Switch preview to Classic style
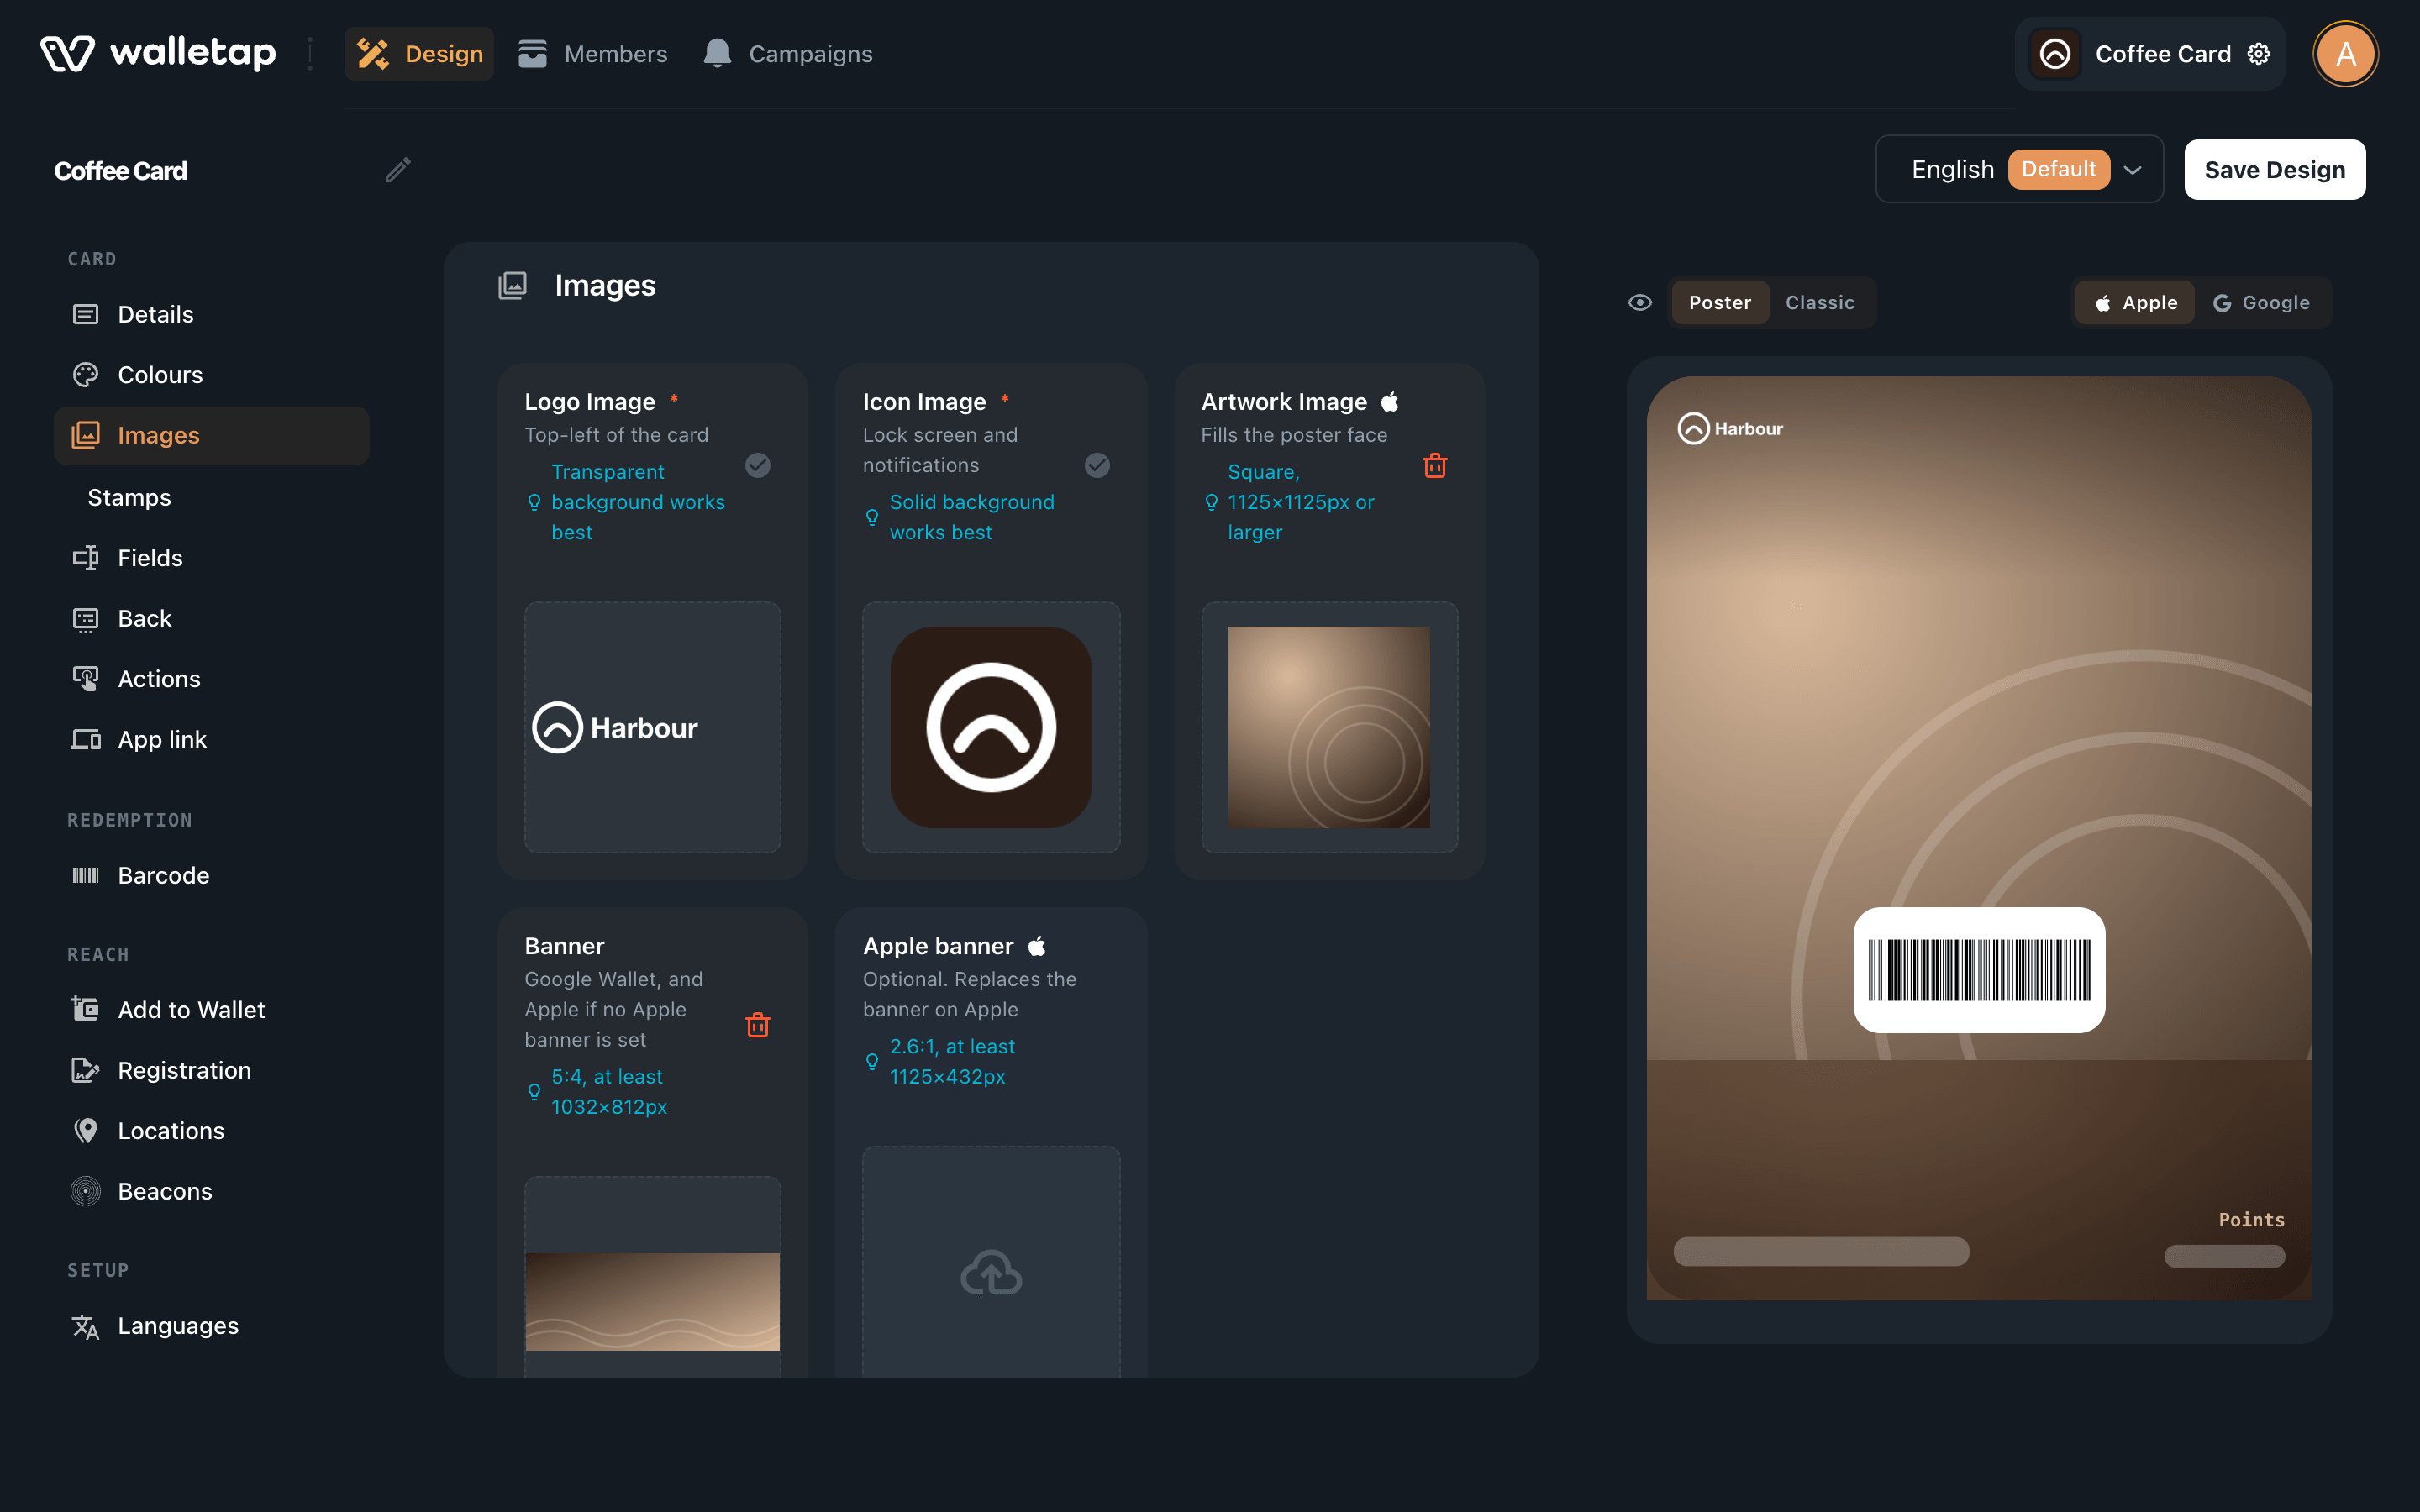2420x1512 pixels. pos(1820,302)
